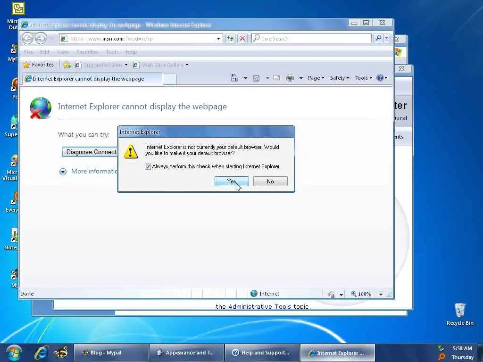
Task: Launch Internet Explorer from the quick launch
Action: point(42,353)
